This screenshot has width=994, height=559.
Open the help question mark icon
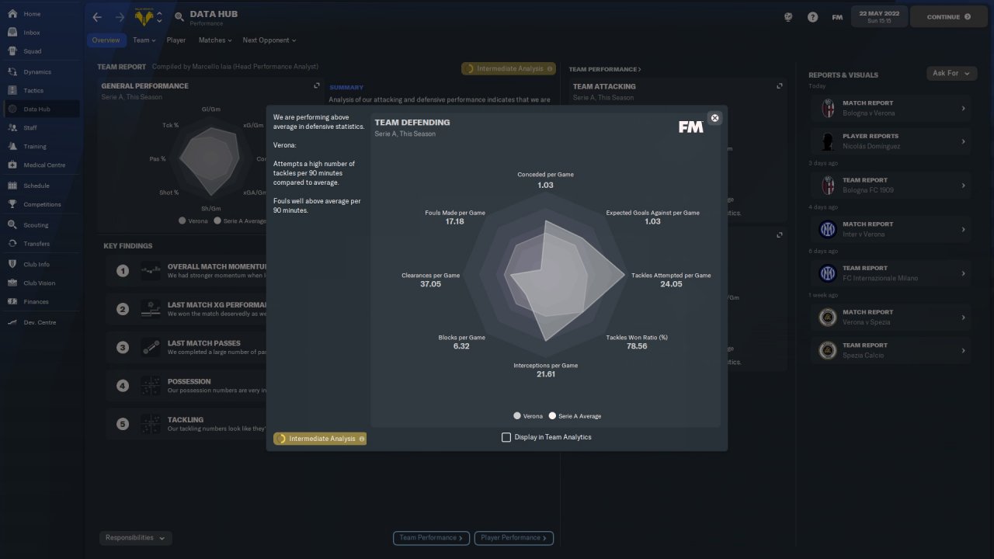[x=812, y=17]
